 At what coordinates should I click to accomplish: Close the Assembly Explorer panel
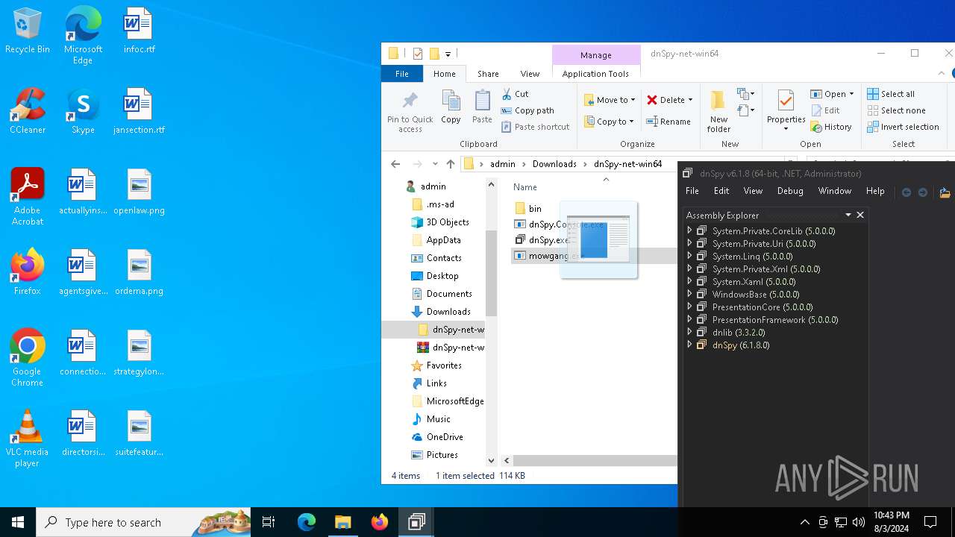click(x=860, y=215)
